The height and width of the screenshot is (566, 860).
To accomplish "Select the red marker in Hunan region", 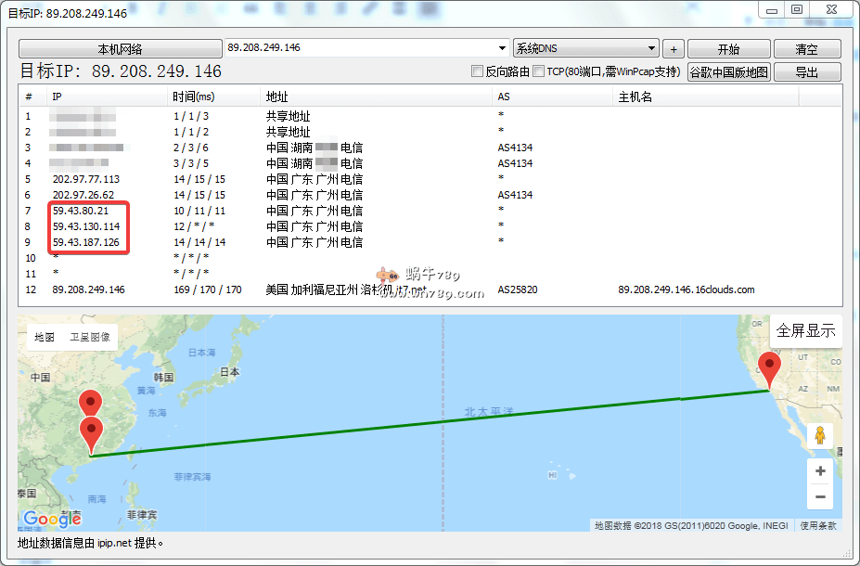I will point(90,401).
